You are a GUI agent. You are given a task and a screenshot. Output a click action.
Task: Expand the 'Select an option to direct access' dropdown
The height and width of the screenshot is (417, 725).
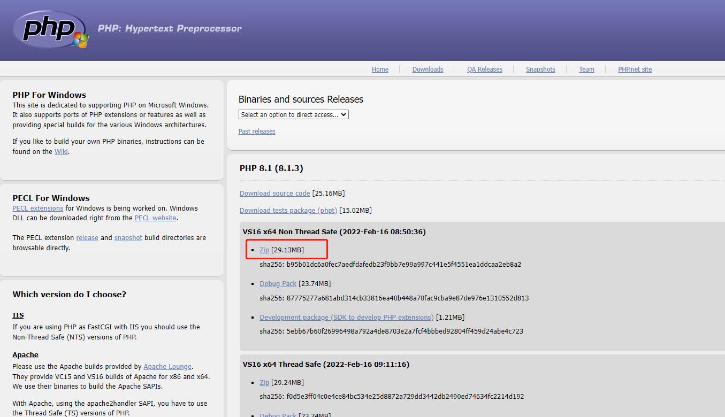pos(294,114)
